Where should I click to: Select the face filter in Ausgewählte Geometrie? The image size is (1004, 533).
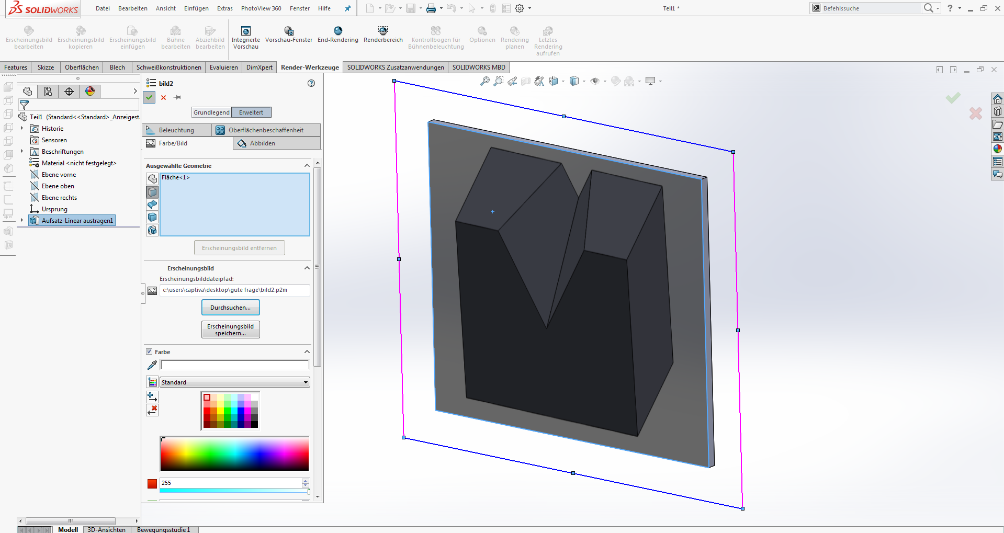point(152,191)
